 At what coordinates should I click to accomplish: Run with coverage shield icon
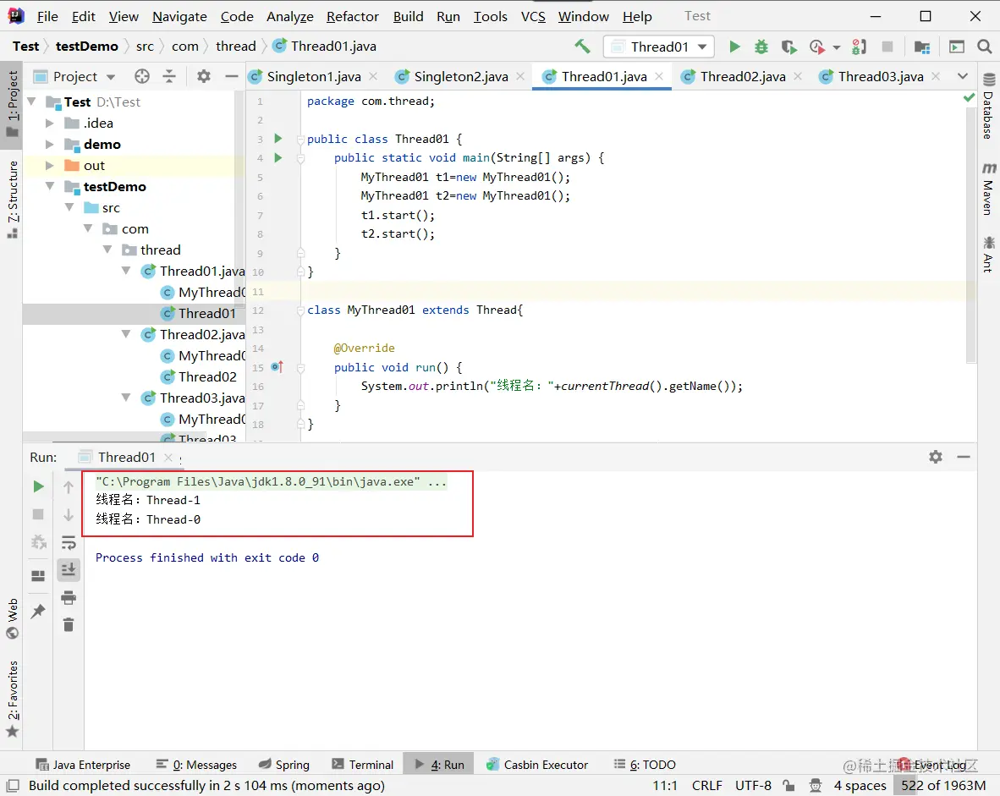point(788,47)
